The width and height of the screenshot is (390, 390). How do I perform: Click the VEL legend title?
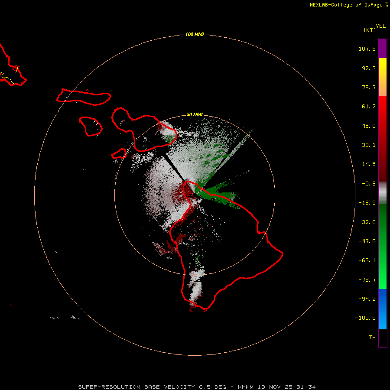(381, 26)
